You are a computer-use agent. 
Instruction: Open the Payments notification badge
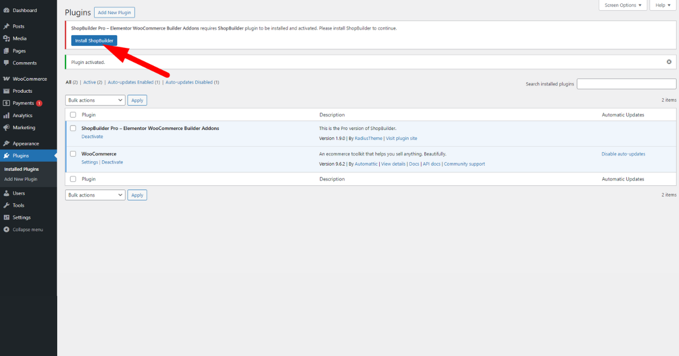coord(39,103)
